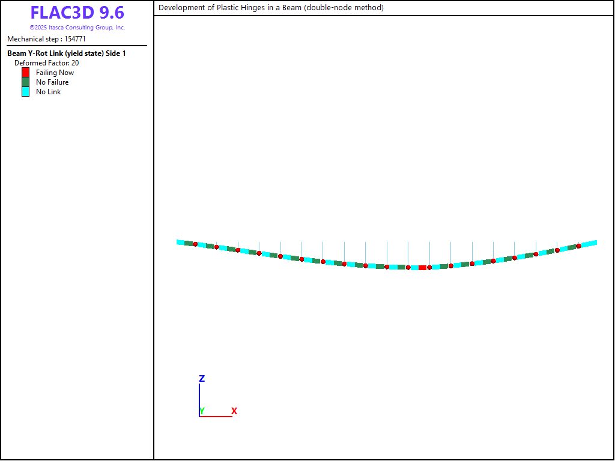The width and height of the screenshot is (615, 461).
Task: Click the 'No Failure' legend label
Action: click(52, 82)
